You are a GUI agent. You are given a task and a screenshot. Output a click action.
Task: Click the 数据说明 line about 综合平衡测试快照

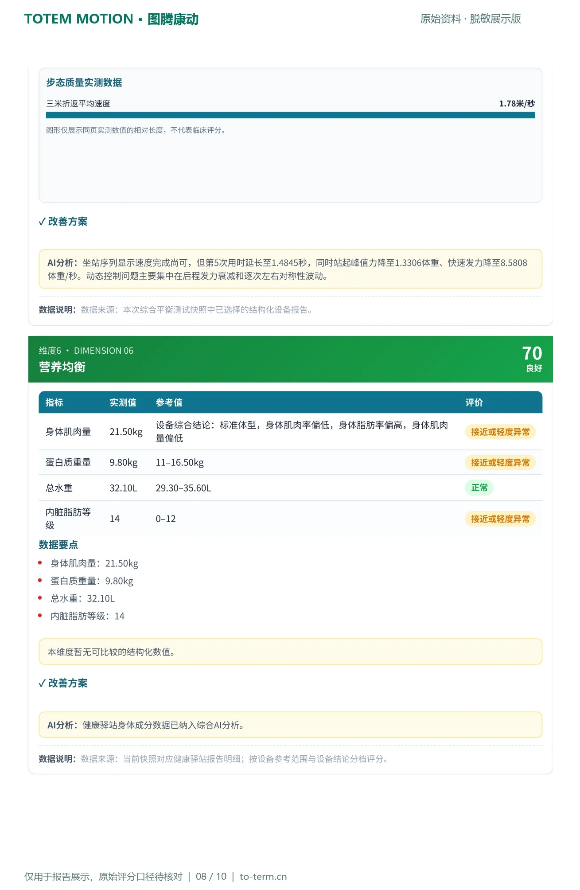click(x=175, y=310)
